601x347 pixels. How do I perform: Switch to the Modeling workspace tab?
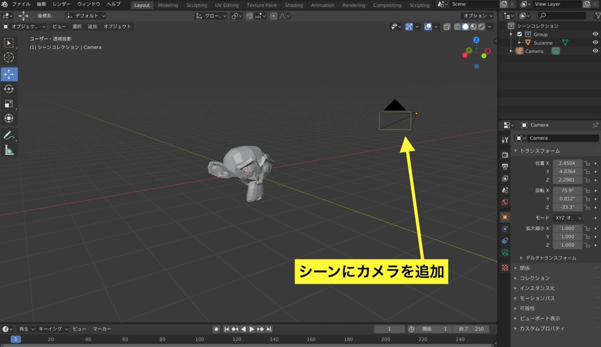pos(168,5)
